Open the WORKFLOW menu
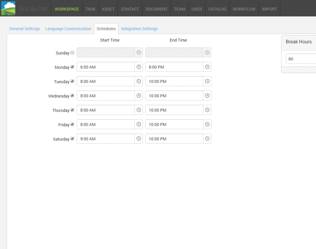 point(244,9)
